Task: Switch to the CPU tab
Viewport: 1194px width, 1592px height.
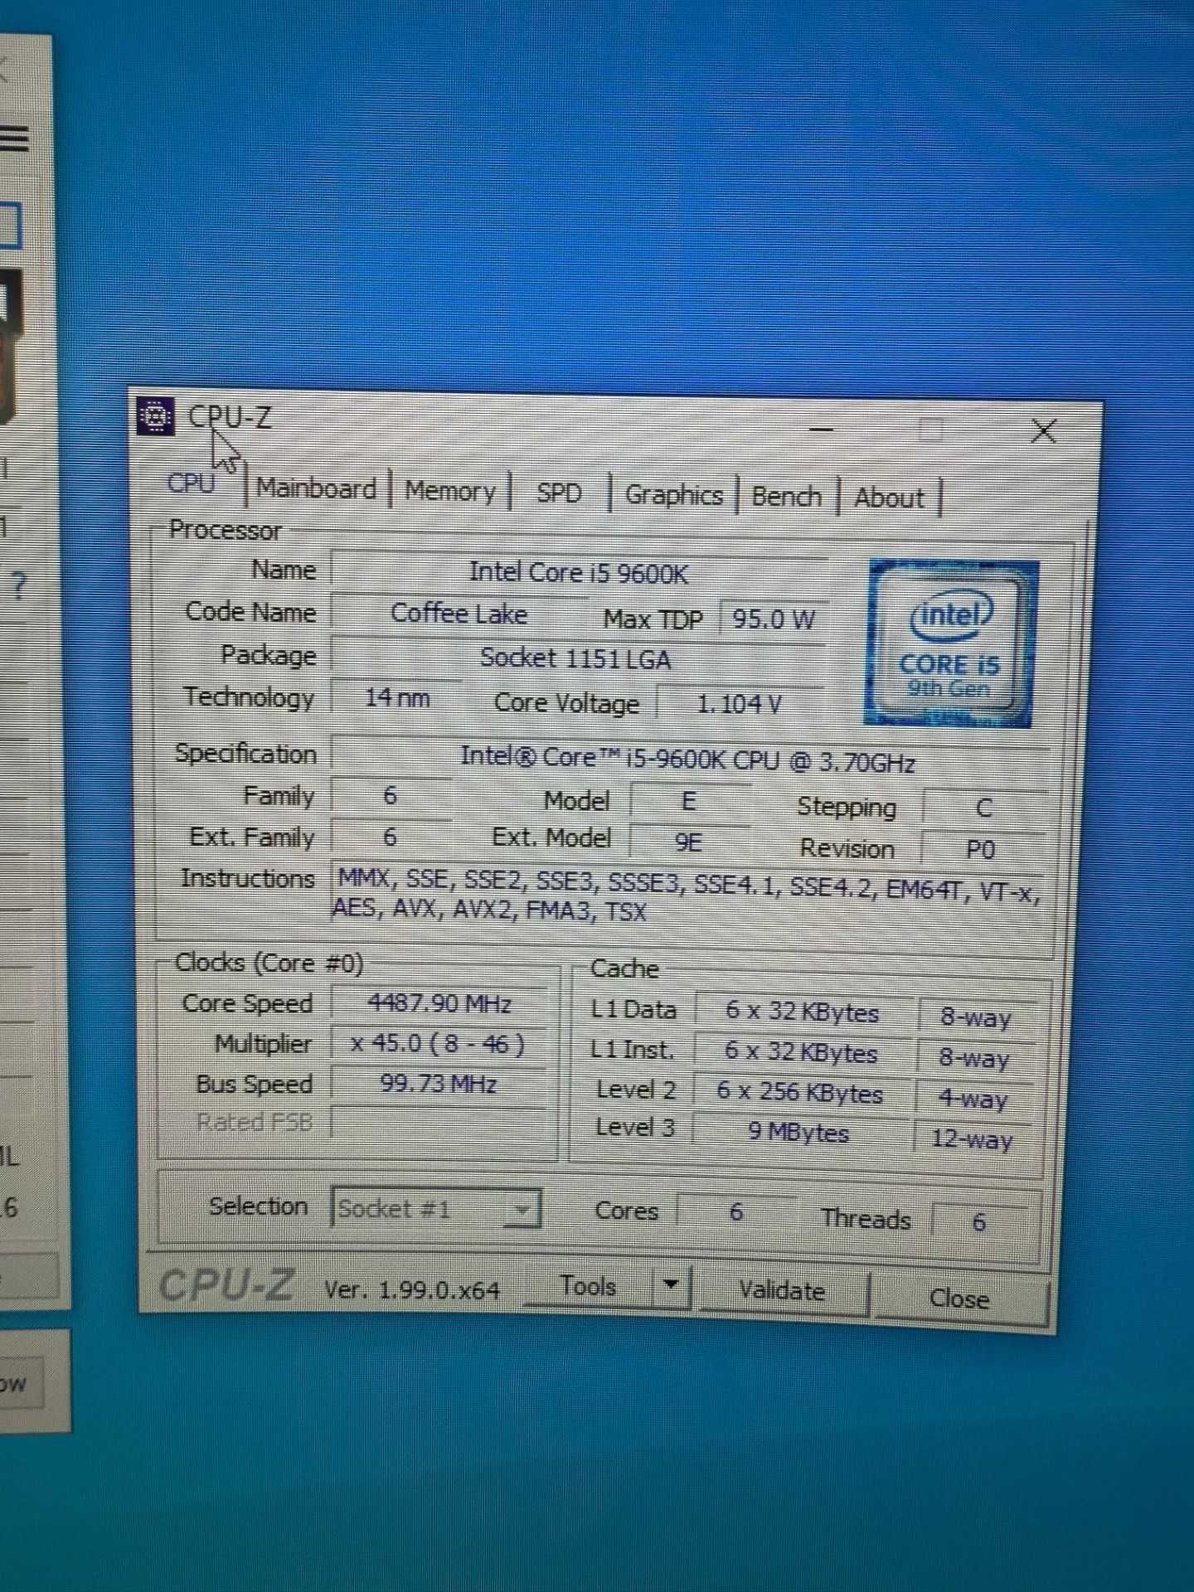Action: [191, 483]
